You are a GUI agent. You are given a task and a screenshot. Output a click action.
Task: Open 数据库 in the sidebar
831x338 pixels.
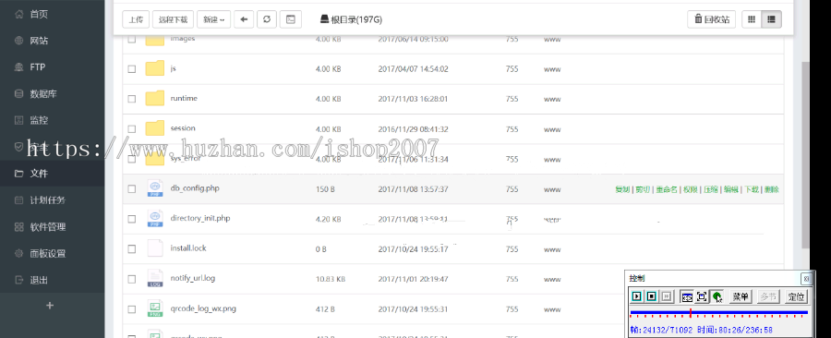[52, 94]
